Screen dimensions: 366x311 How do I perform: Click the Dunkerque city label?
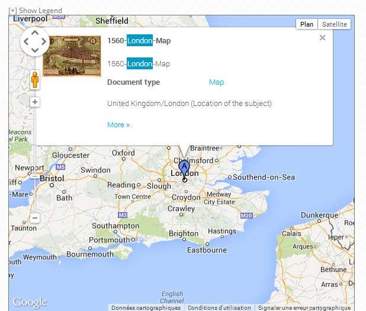pyautogui.click(x=319, y=215)
